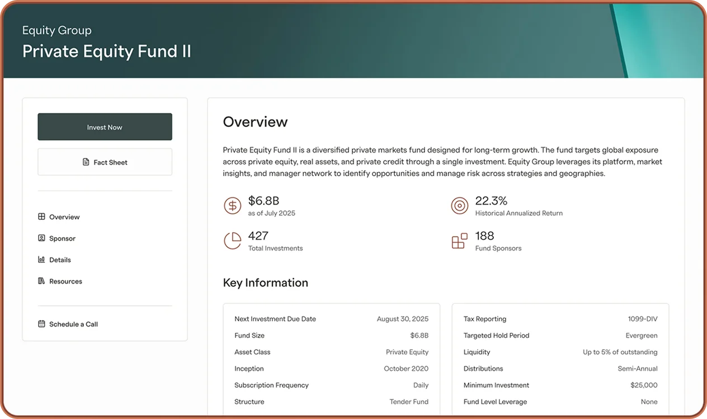This screenshot has width=707, height=419.
Task: Open the Fact Sheet
Action: [105, 162]
